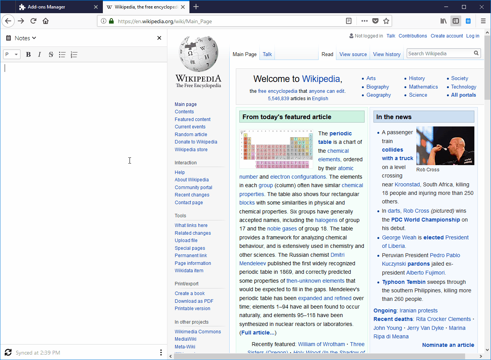The height and width of the screenshot is (360, 491).
Task: Save page to Pocket
Action: (x=375, y=21)
